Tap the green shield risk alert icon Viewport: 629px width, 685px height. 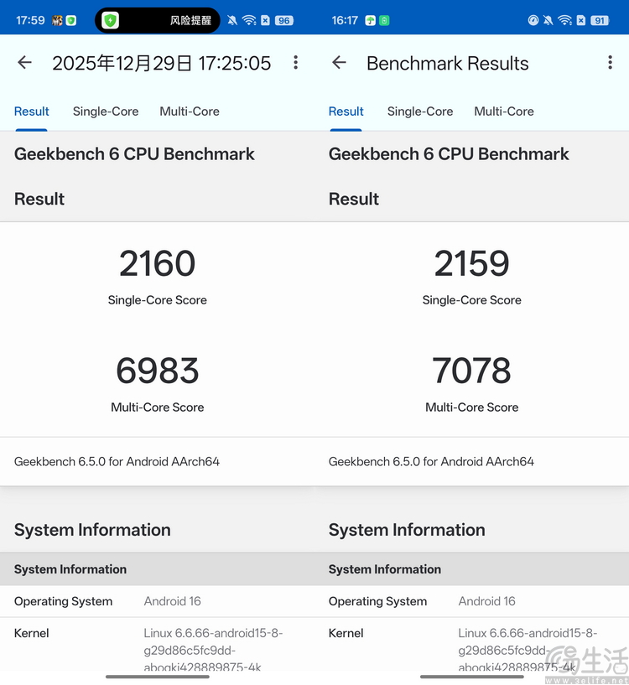[110, 20]
